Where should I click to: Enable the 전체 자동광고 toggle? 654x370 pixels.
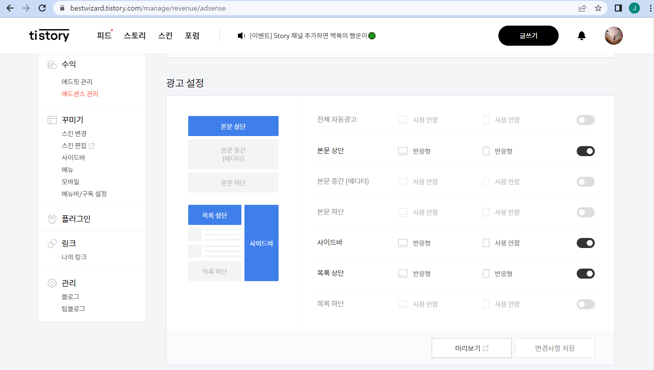point(585,120)
